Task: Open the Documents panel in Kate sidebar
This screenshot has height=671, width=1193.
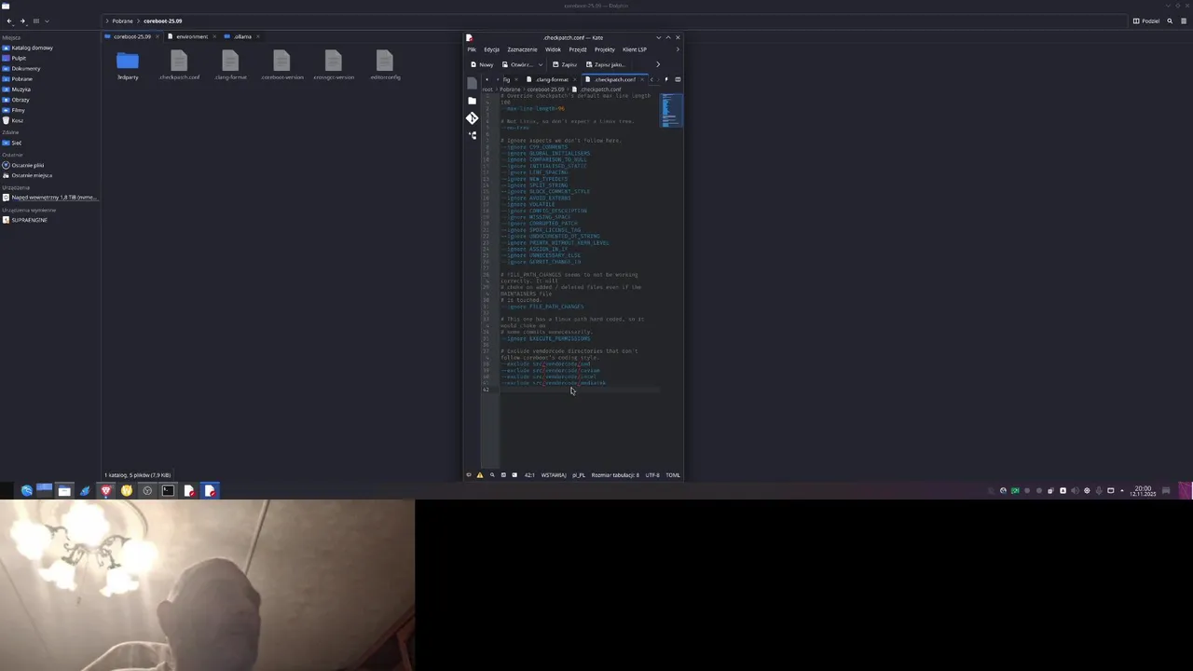Action: pyautogui.click(x=473, y=83)
